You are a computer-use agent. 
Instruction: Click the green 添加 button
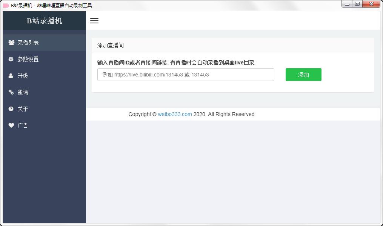click(x=303, y=75)
